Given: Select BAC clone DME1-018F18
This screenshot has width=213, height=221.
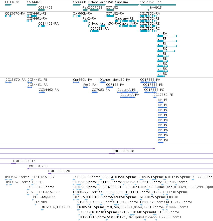Looking at the screenshot, I should (163, 154).
